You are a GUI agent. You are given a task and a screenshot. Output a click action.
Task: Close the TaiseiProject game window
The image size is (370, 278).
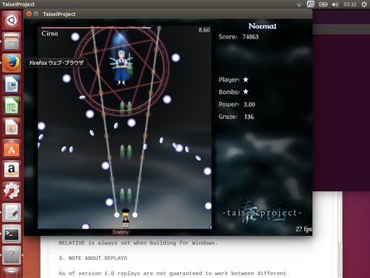point(29,14)
